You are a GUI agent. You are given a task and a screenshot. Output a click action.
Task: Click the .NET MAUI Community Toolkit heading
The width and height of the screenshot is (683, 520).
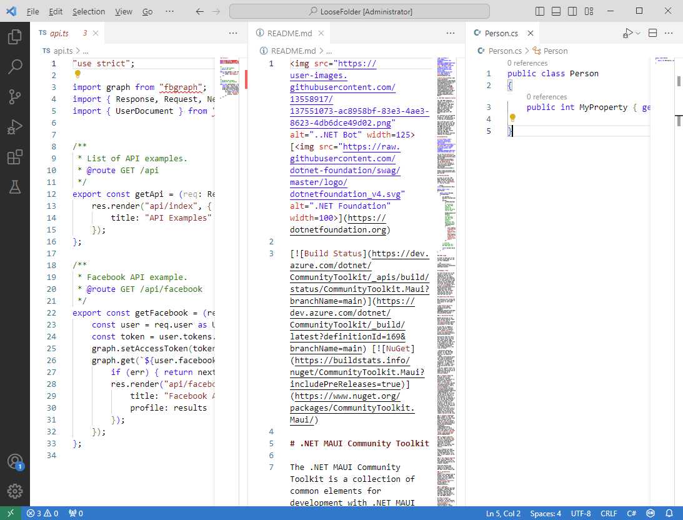click(x=360, y=443)
